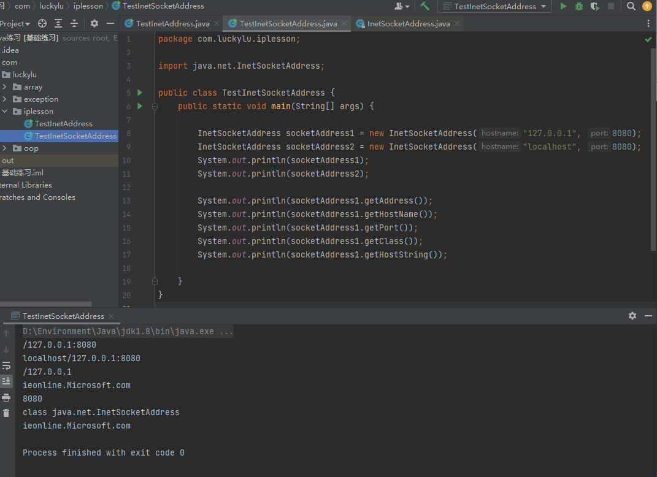Run with coverage shield icon
This screenshot has width=657, height=477.
click(x=595, y=6)
